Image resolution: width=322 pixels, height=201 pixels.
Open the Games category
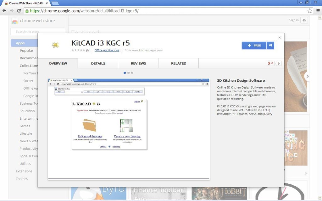[x=25, y=126]
